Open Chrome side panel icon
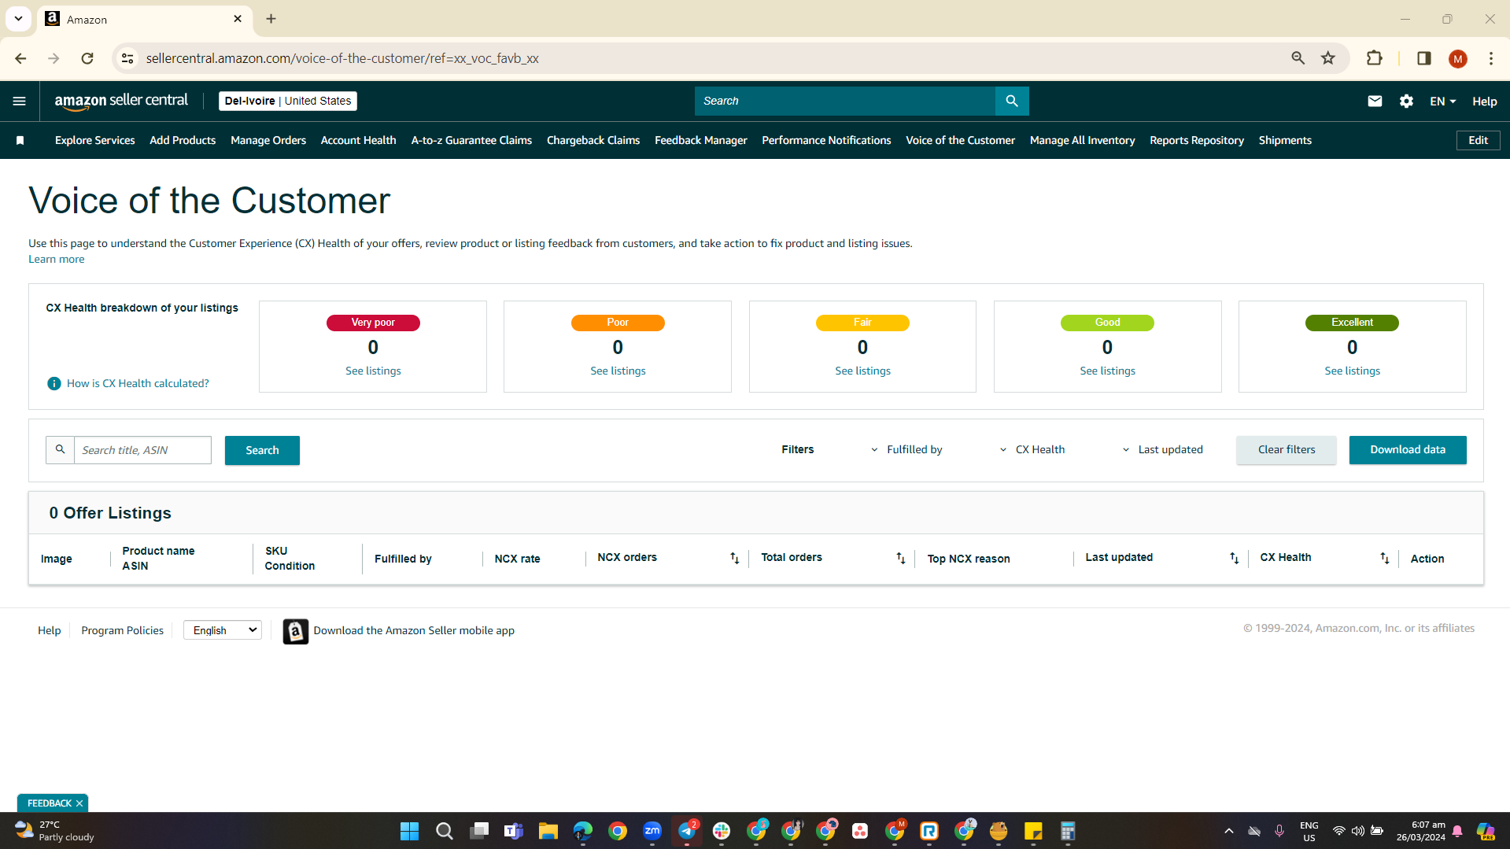The height and width of the screenshot is (849, 1510). click(x=1423, y=58)
